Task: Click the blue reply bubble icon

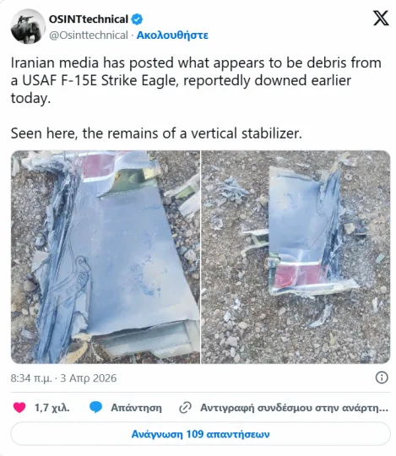Action: click(x=95, y=407)
